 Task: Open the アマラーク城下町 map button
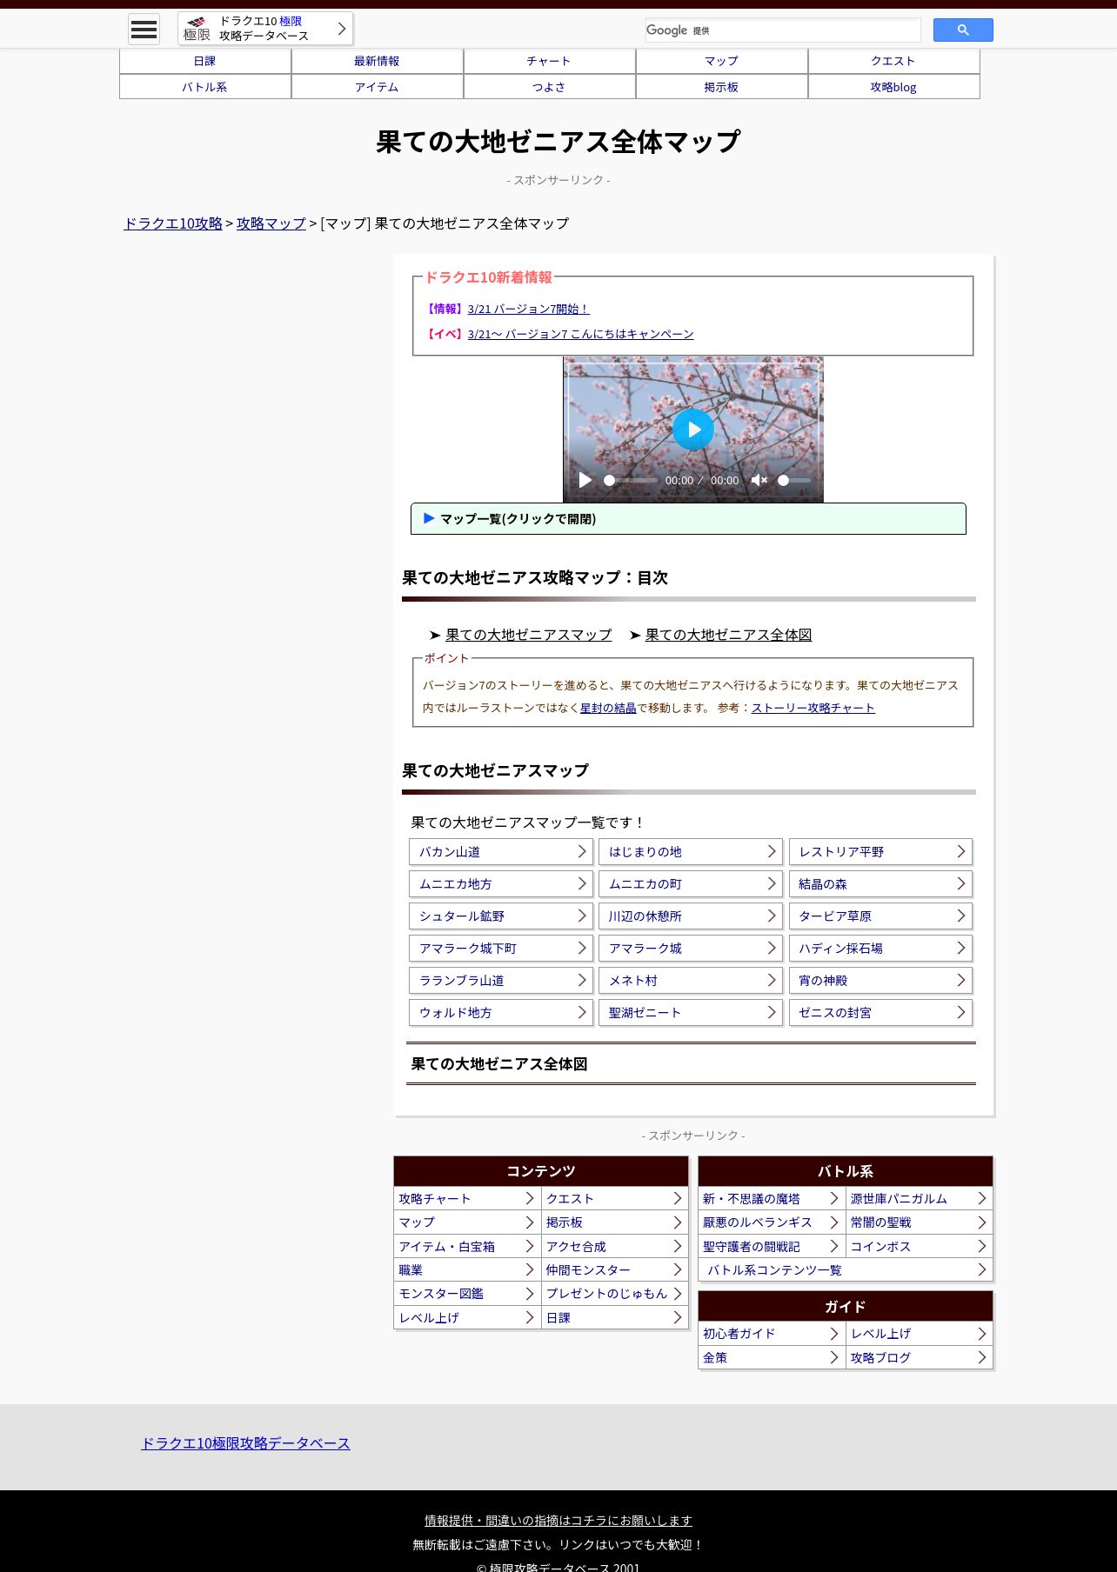(501, 949)
